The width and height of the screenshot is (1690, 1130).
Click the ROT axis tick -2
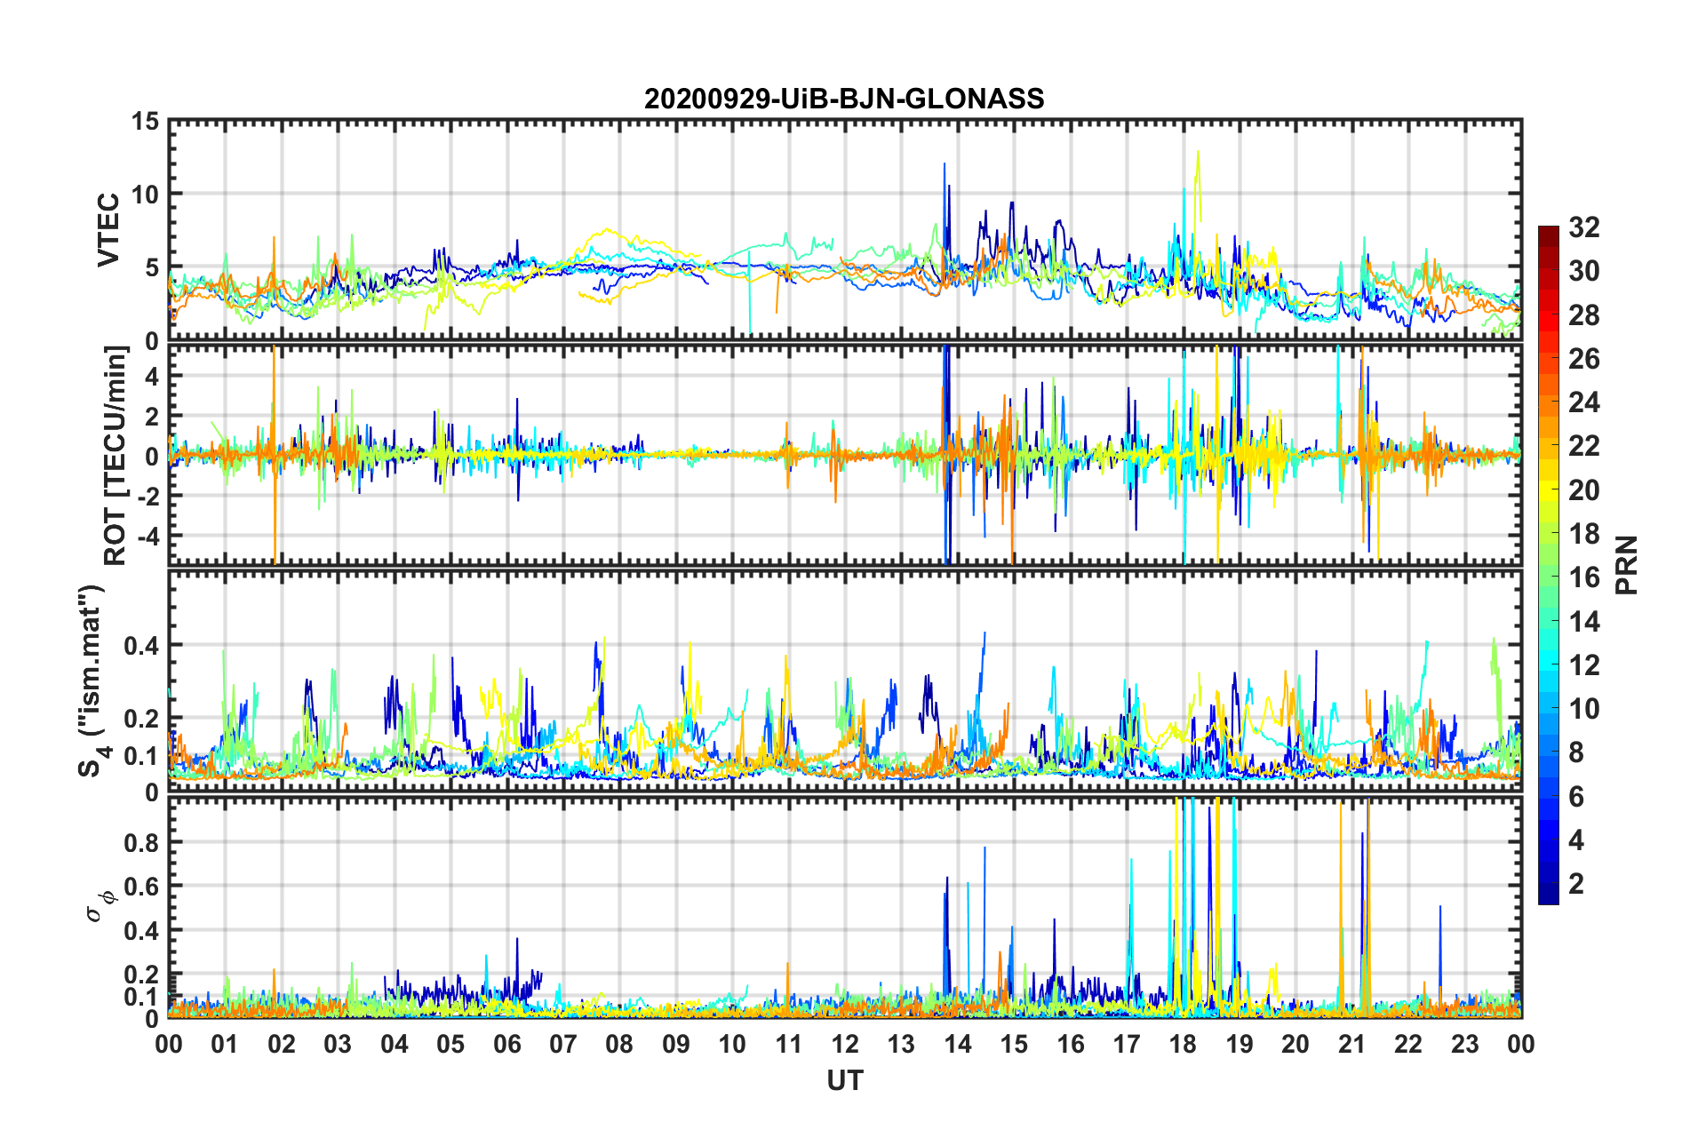(148, 497)
